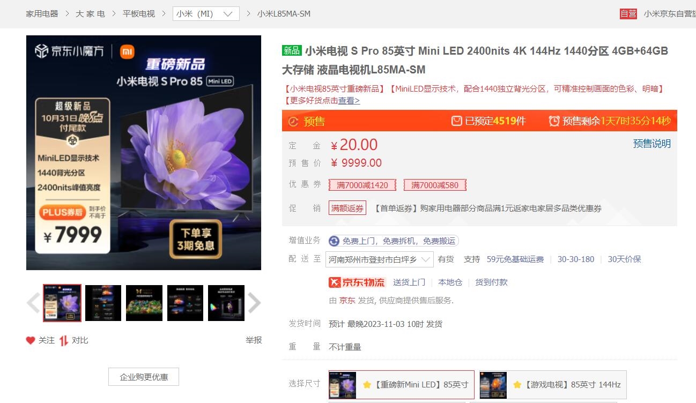Click the 对比 compare icon
The height and width of the screenshot is (403, 696).
[63, 340]
